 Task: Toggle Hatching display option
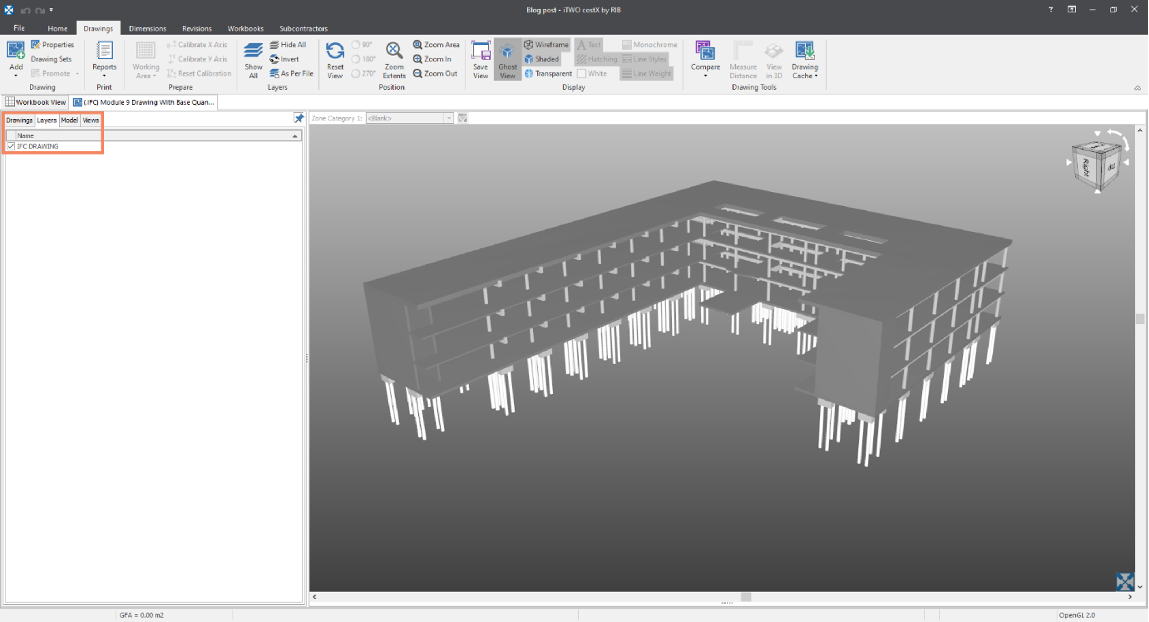(x=597, y=59)
